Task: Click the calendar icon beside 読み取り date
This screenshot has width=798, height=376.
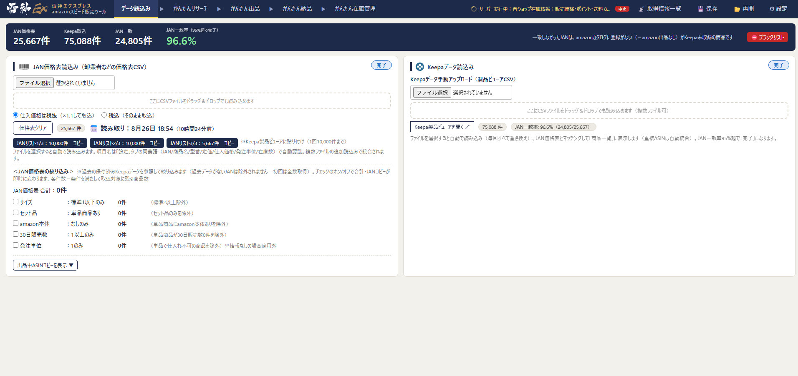Action: point(94,128)
